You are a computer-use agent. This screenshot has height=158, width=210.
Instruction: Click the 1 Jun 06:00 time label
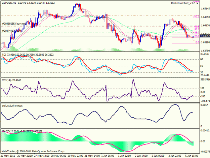click(x=108, y=156)
